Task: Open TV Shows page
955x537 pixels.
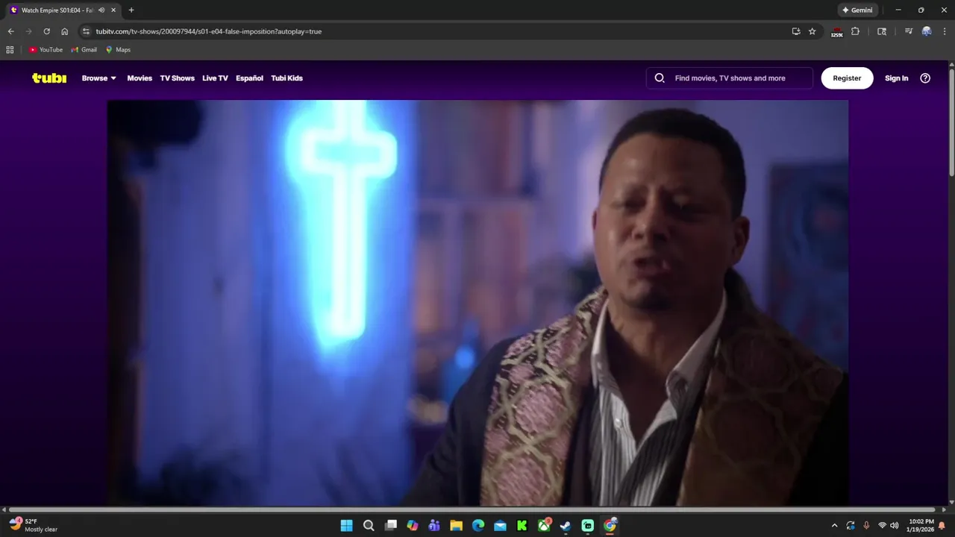Action: pyautogui.click(x=177, y=78)
